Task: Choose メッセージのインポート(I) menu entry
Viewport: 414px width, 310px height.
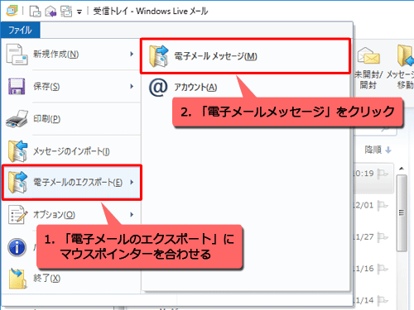Action: click(x=71, y=151)
